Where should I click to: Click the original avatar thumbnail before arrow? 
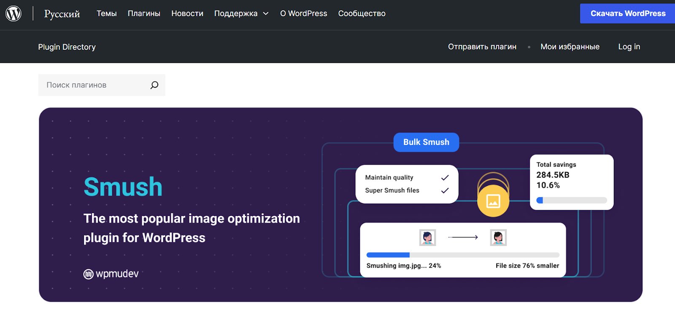click(427, 238)
